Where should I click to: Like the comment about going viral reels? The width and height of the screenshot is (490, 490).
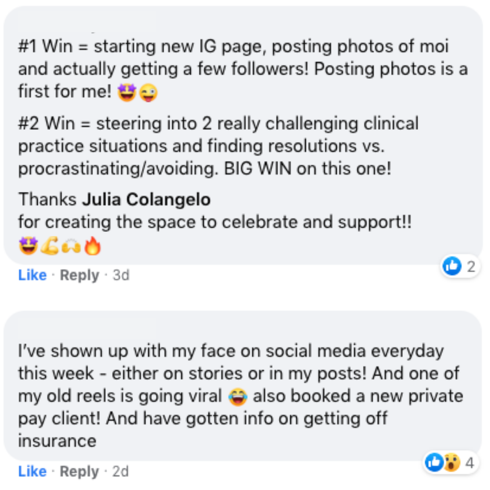click(32, 471)
